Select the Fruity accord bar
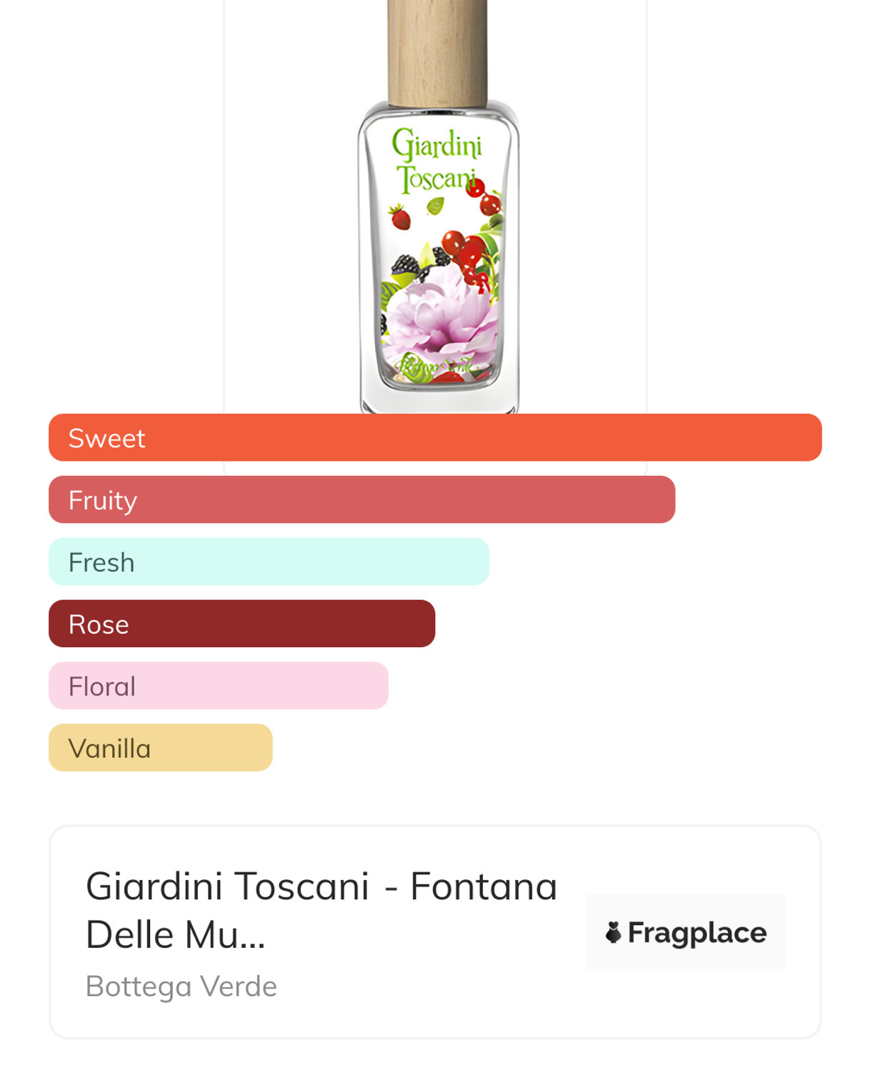 (361, 499)
